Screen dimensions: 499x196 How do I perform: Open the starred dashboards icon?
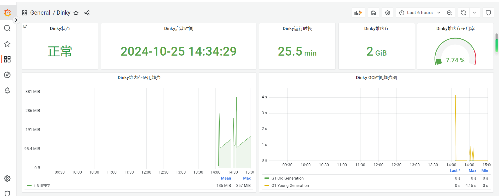[x=7, y=44]
